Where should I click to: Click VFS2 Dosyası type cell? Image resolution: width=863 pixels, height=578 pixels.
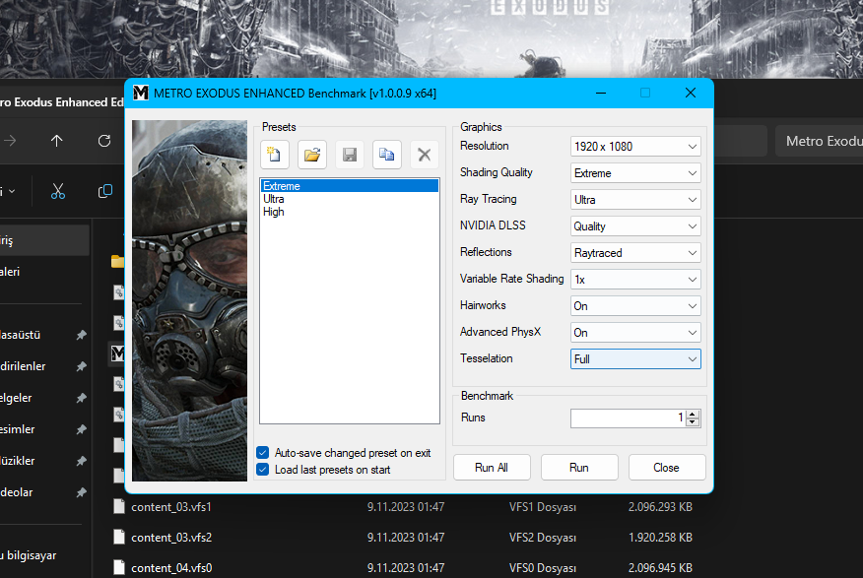tap(542, 538)
